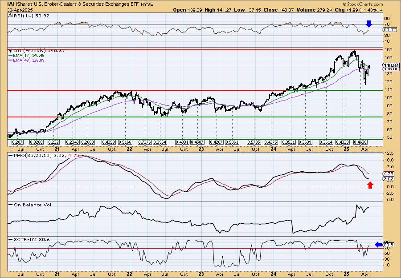Click the IAI ticker symbol in header
This screenshot has height=278, width=401.
tap(11, 4)
